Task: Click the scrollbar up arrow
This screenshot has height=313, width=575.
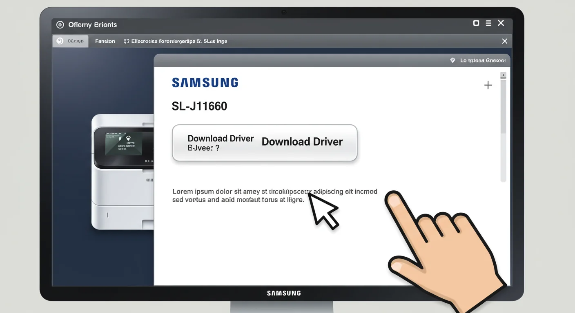Action: 503,75
